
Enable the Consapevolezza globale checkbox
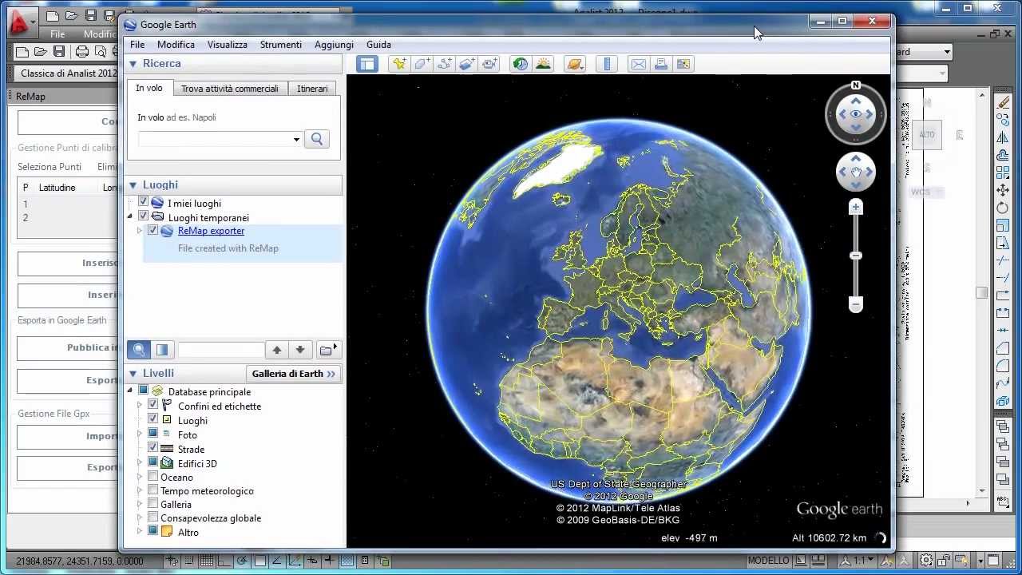click(x=153, y=517)
